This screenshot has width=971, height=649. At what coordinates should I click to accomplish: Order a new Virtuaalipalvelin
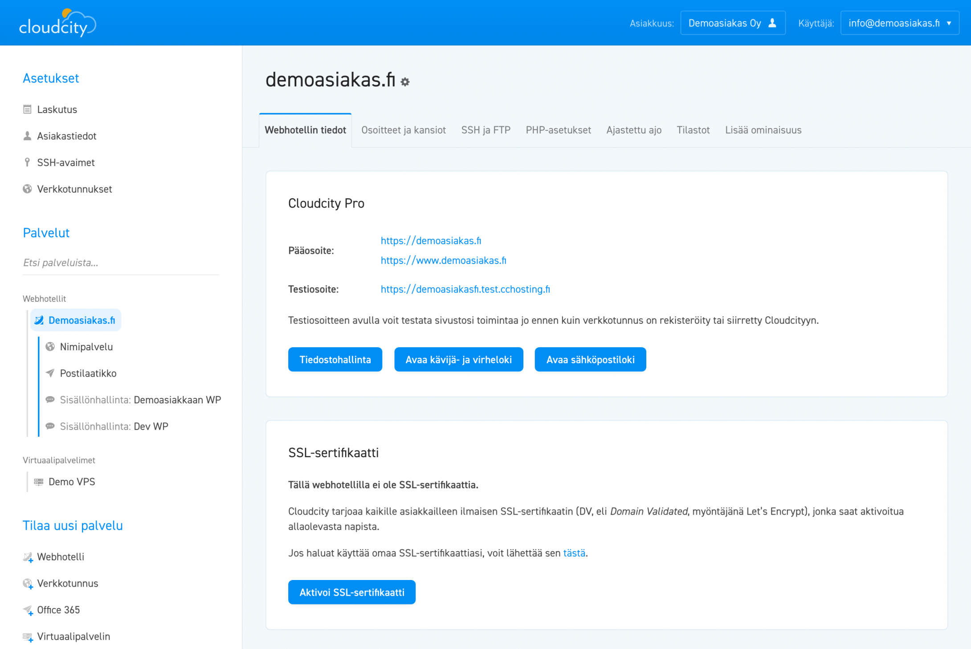(73, 637)
